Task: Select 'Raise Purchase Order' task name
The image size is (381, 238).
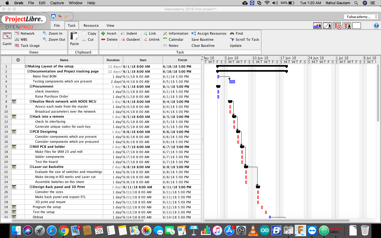Action: [52, 97]
